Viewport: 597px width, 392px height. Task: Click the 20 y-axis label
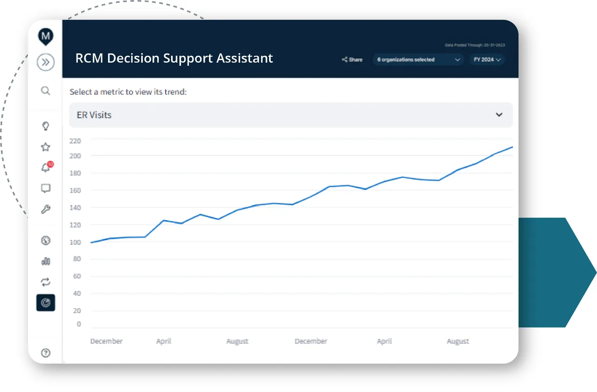pyautogui.click(x=76, y=311)
